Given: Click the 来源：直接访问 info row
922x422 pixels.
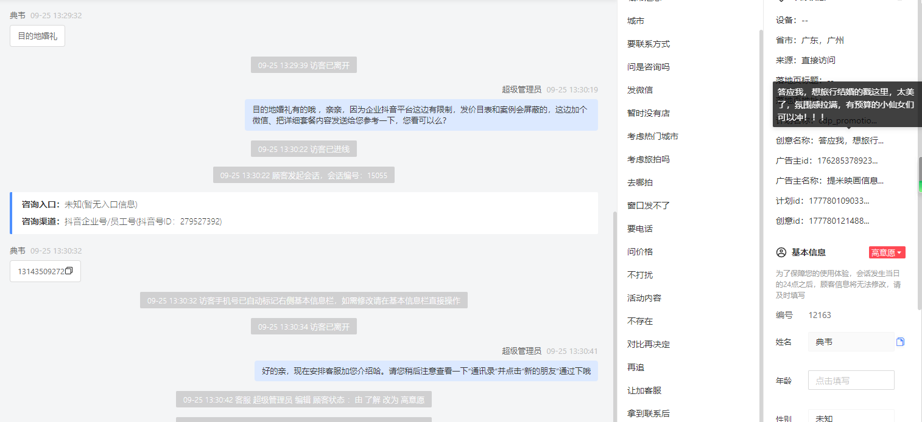Looking at the screenshot, I should (x=806, y=60).
